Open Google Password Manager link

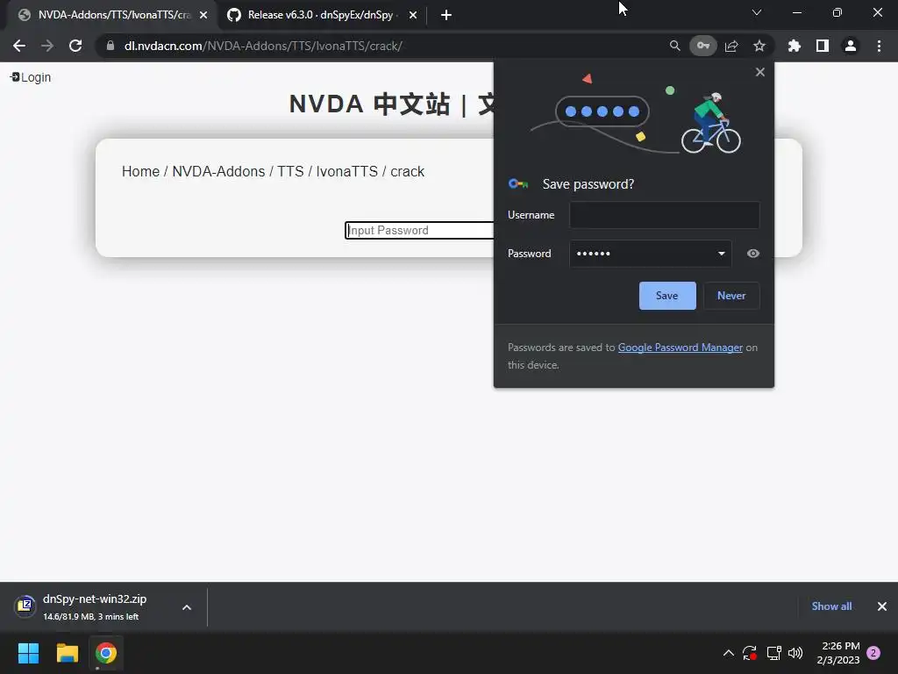680,348
